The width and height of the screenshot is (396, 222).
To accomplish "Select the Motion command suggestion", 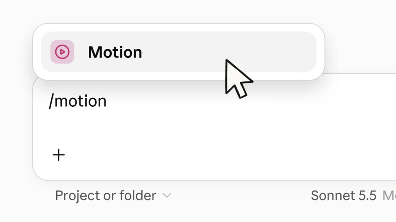I will click(x=179, y=52).
